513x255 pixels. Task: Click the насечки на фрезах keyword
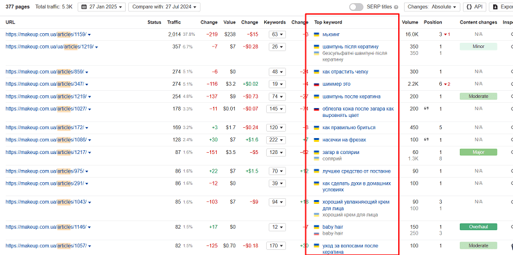click(344, 140)
